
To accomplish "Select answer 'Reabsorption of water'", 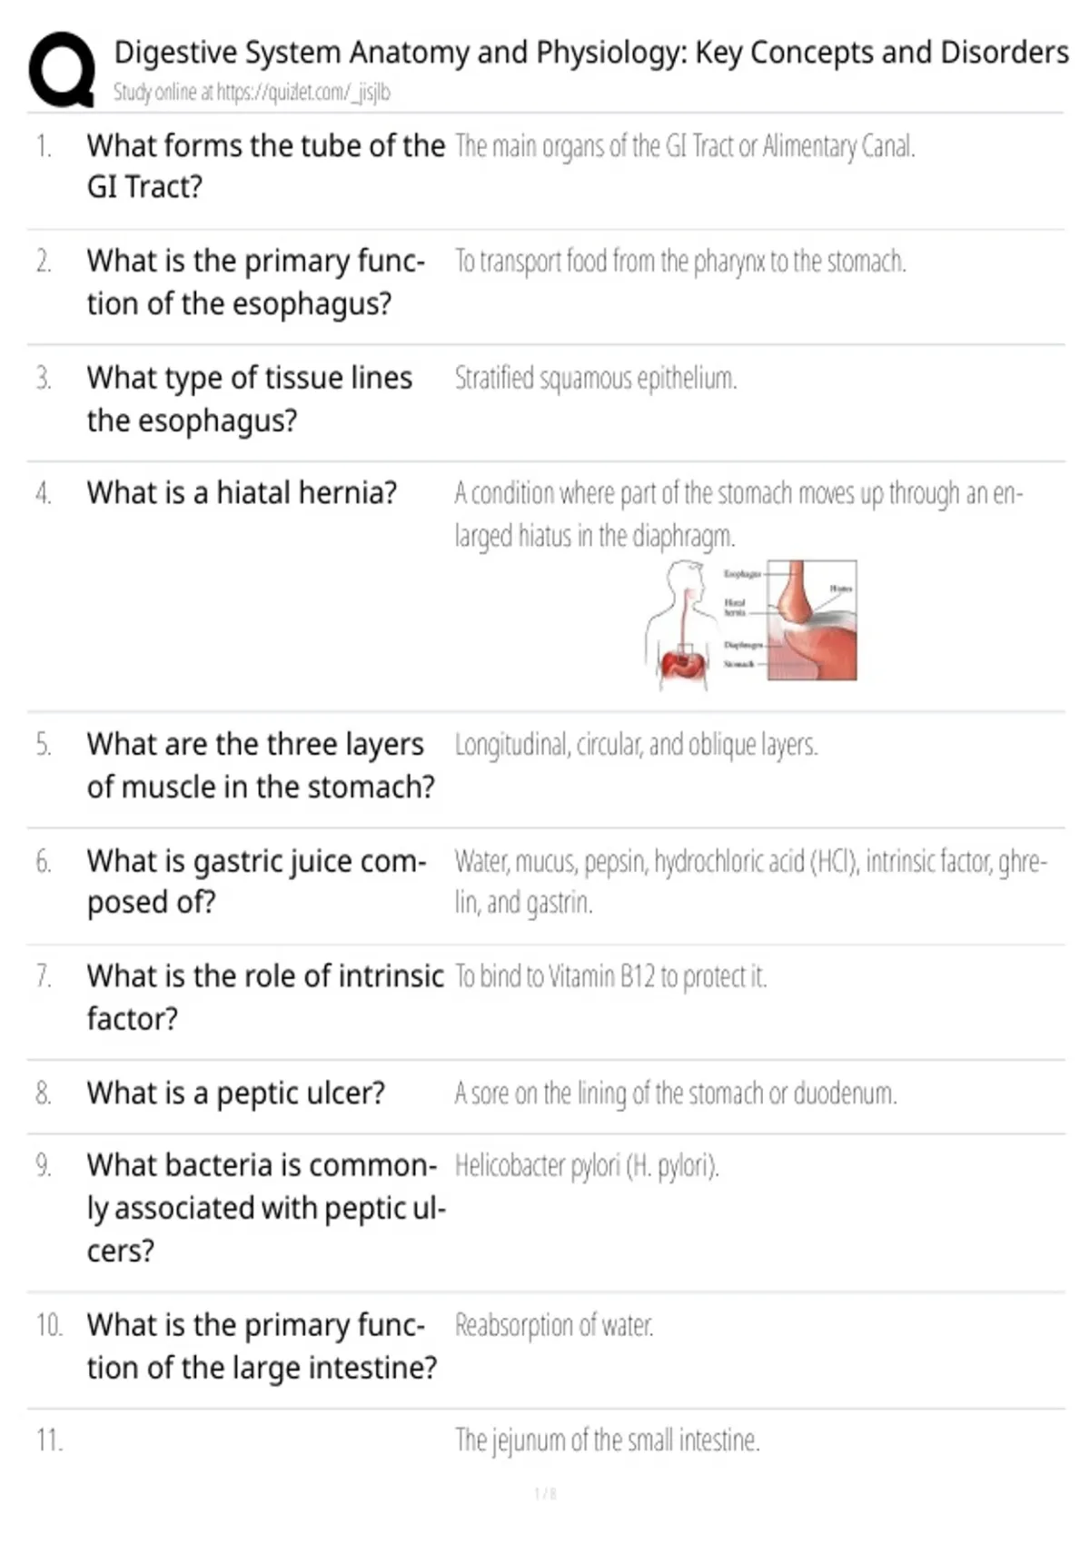I will (x=554, y=1325).
